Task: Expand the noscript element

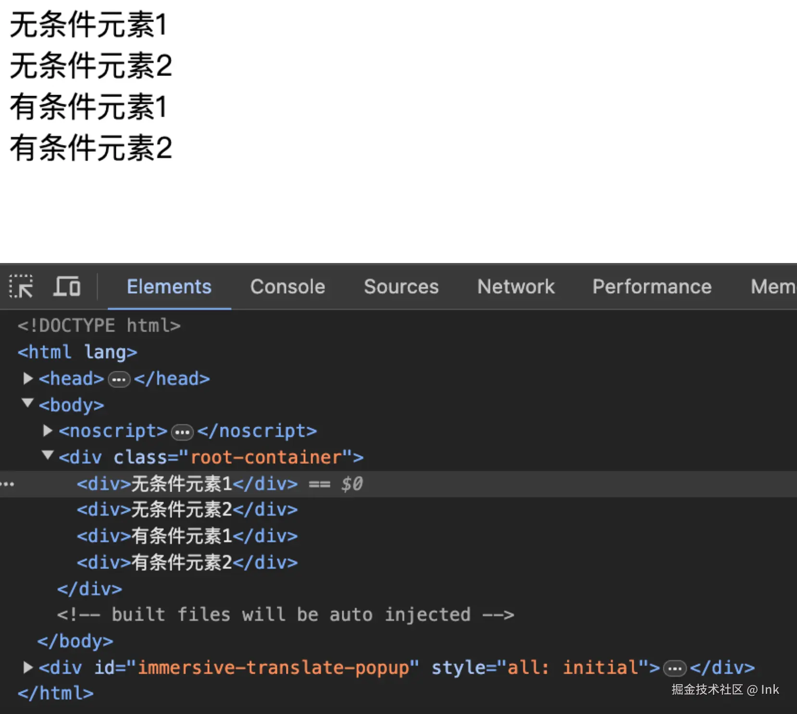Action: [x=48, y=431]
